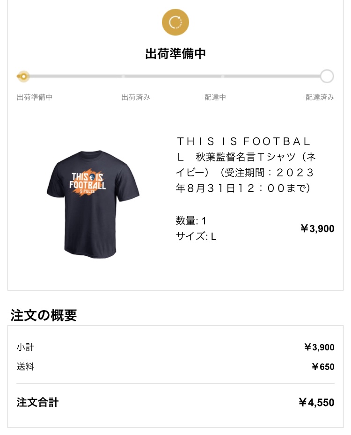
Task: Click the 出荷準備中 heading text
Action: [175, 53]
